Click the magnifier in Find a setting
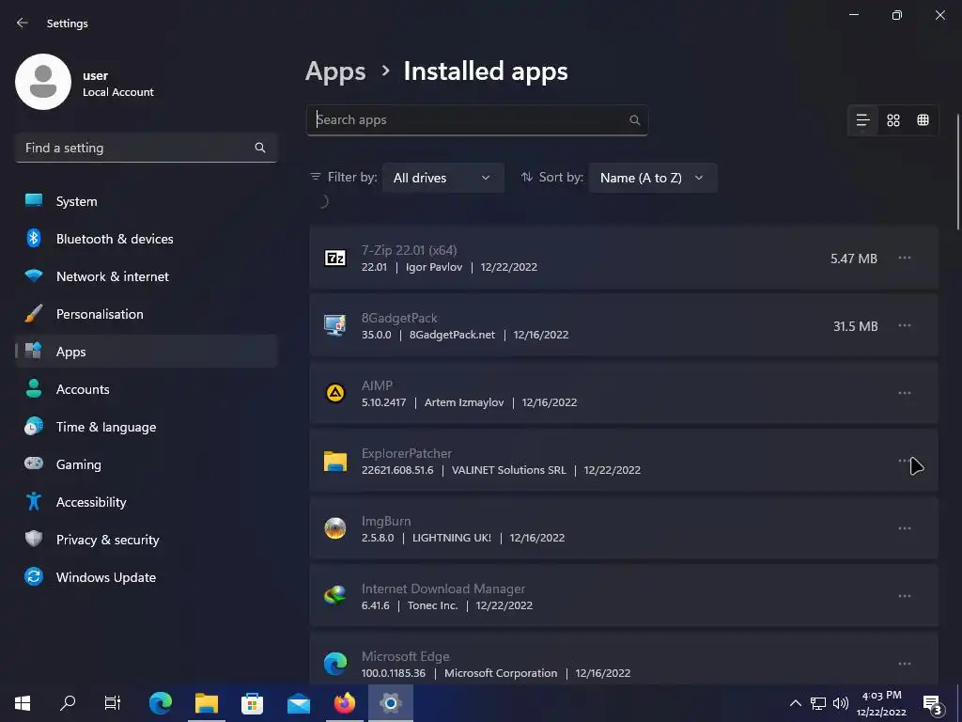The height and width of the screenshot is (722, 962). (260, 148)
